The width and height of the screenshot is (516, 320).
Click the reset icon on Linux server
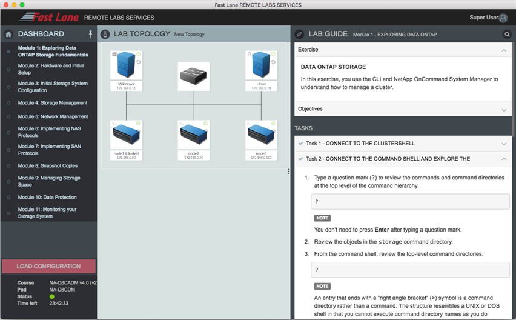pyautogui.click(x=273, y=62)
